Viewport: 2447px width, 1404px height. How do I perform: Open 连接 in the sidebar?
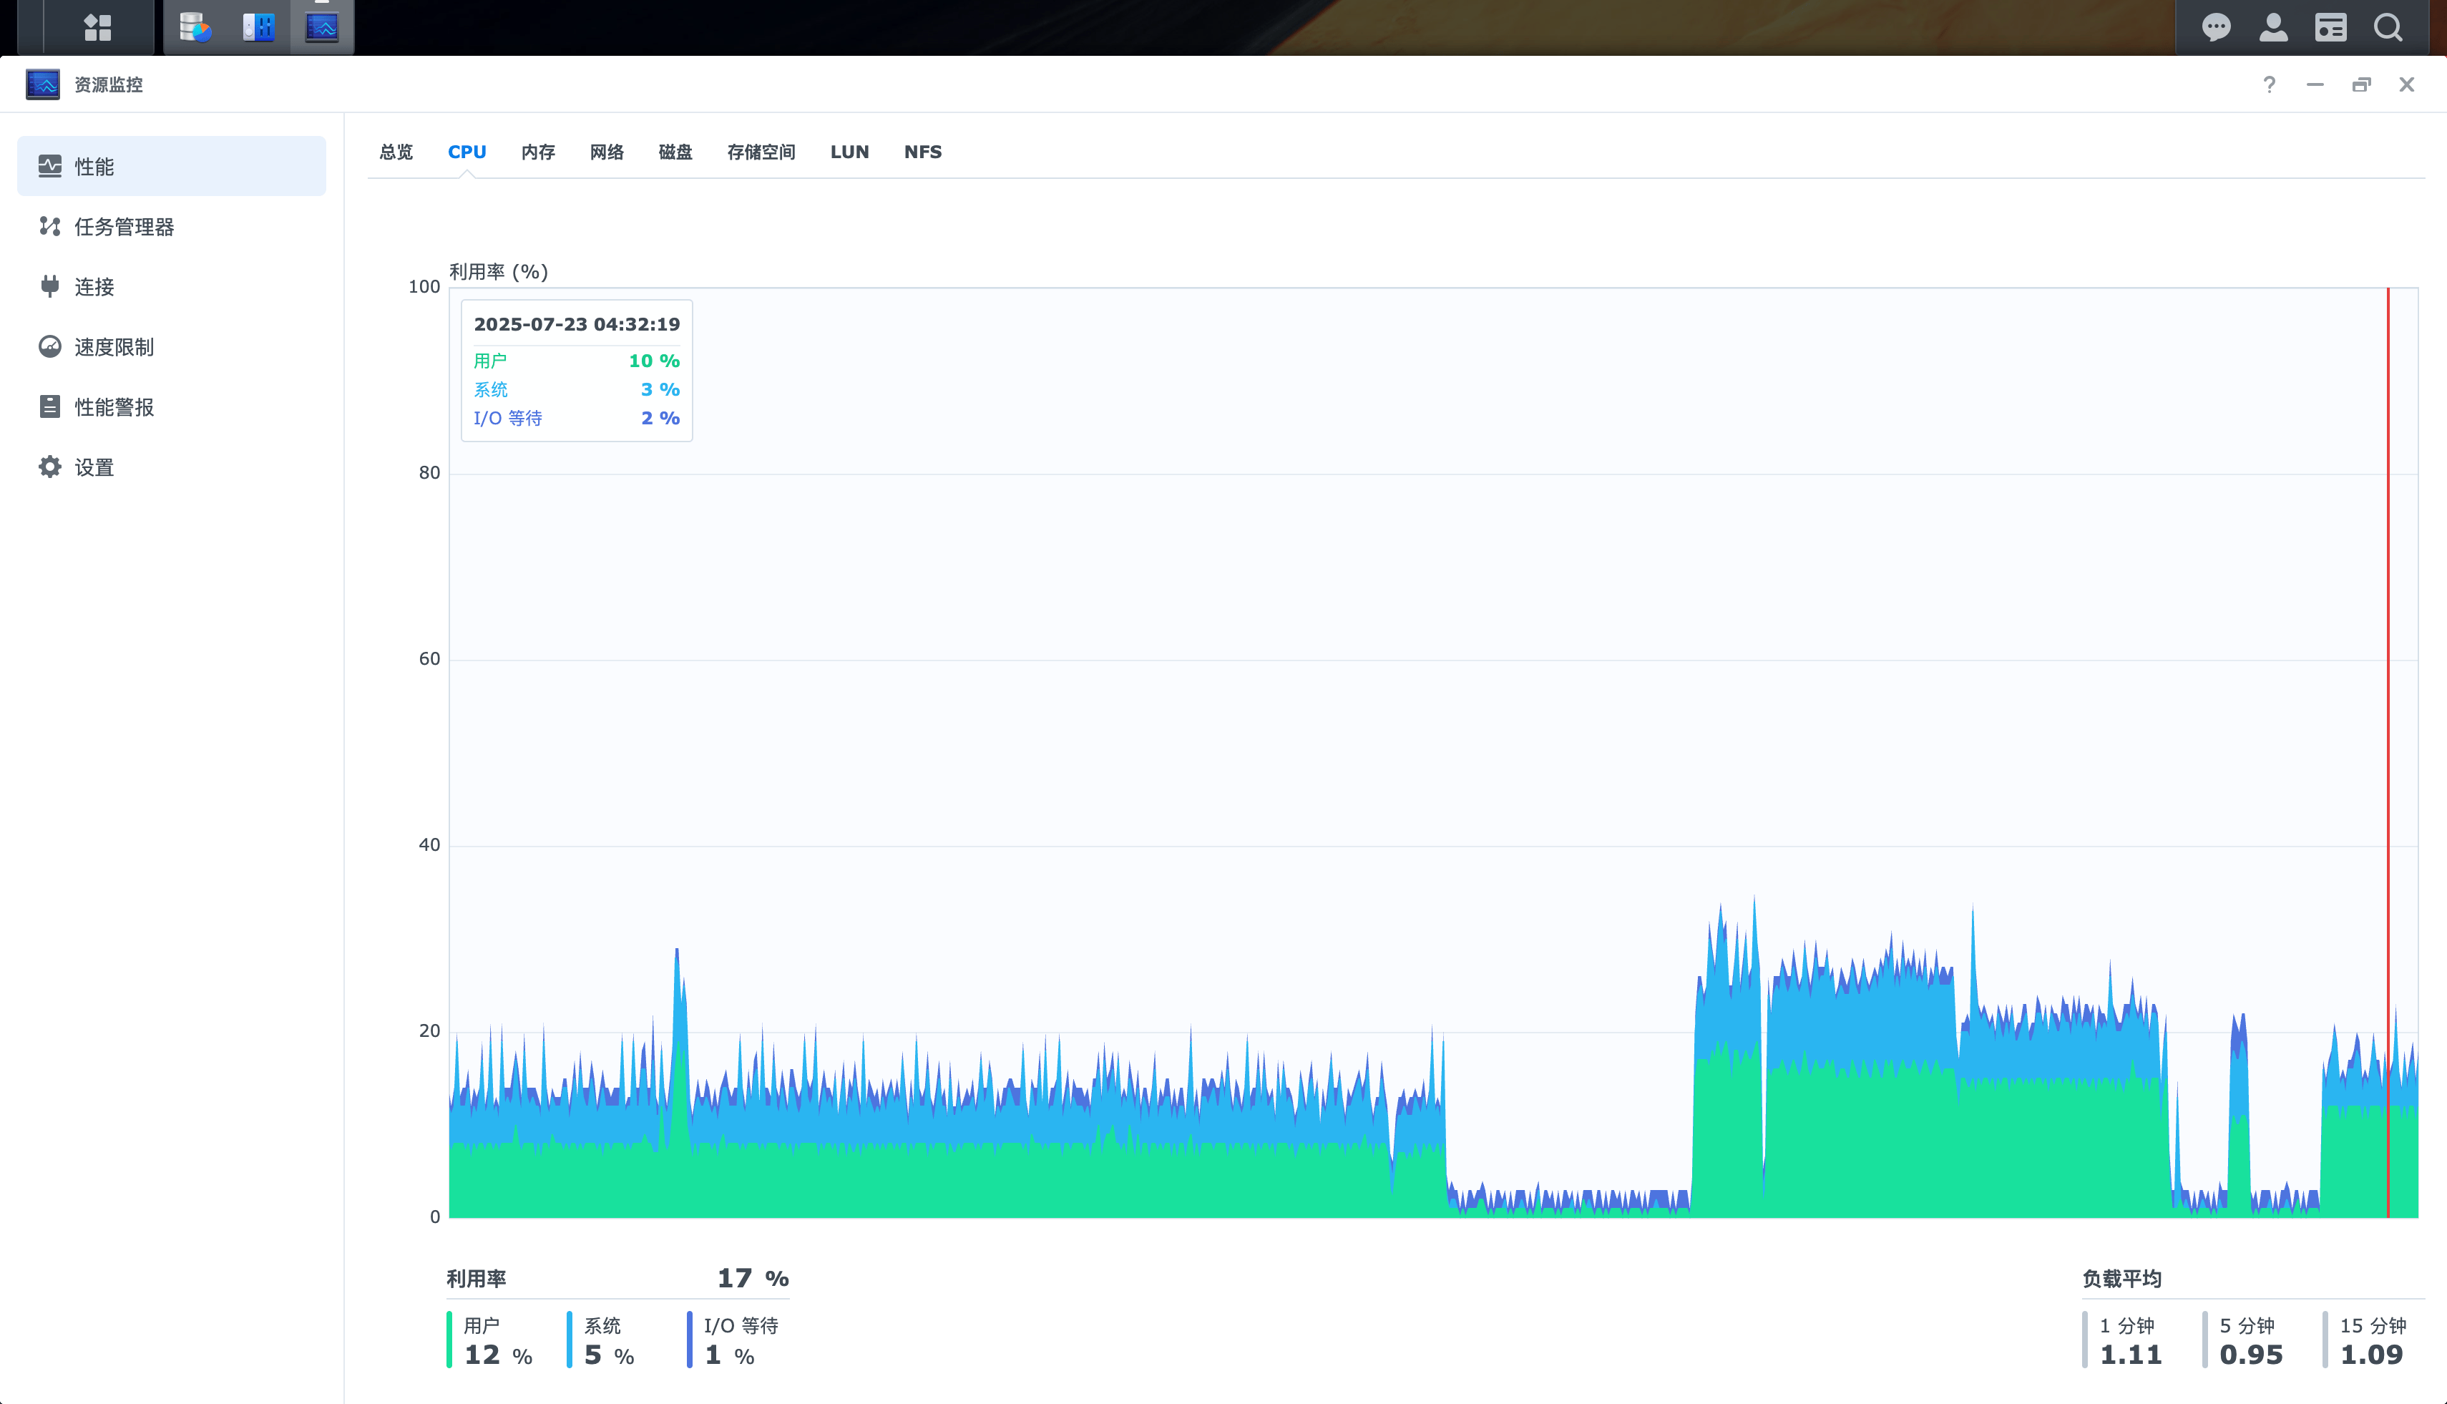click(x=172, y=286)
